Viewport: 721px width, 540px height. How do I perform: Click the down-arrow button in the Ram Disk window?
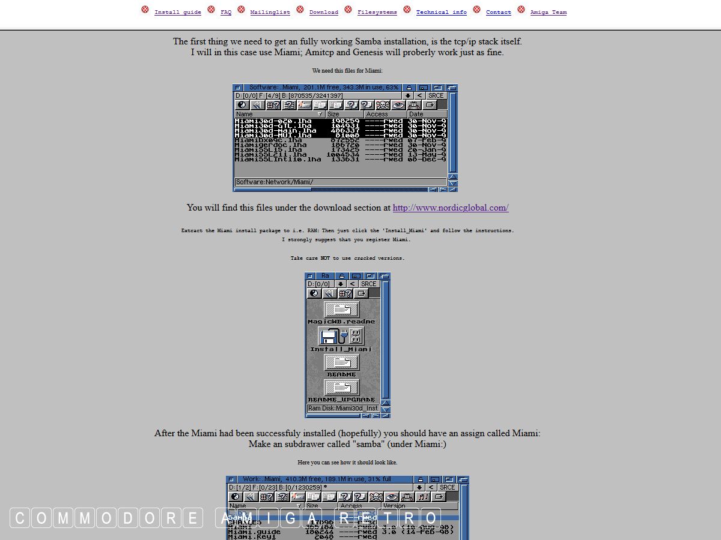[x=341, y=284]
